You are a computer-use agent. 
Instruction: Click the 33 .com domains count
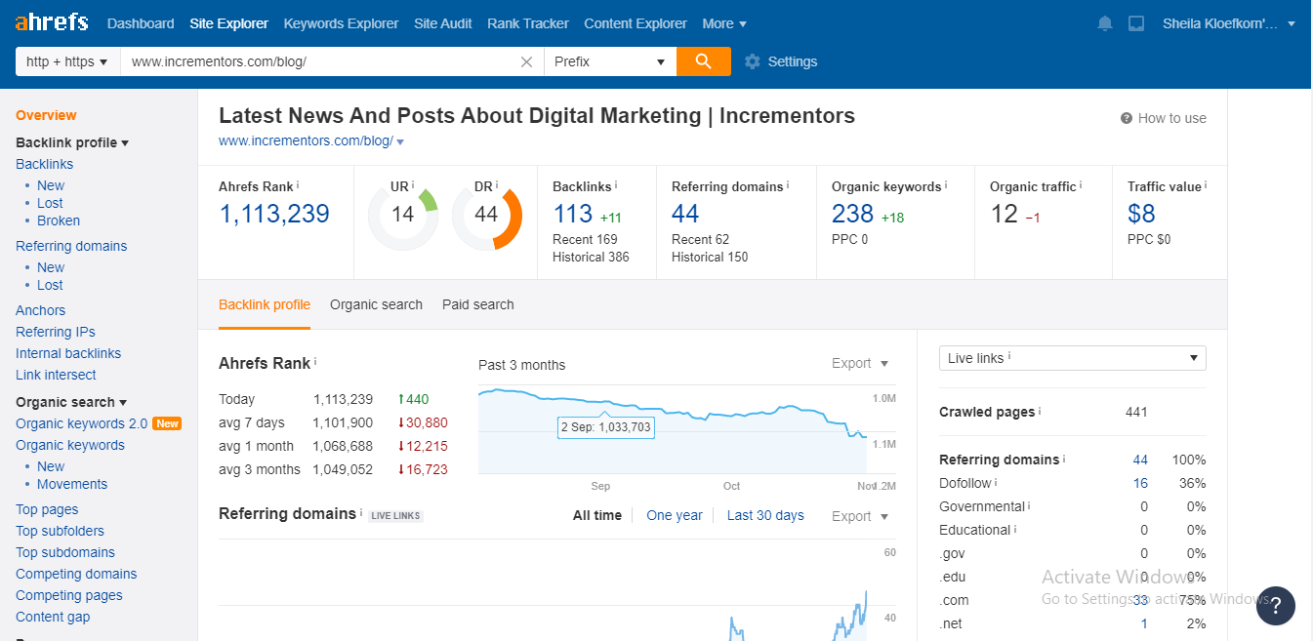pos(1140,600)
